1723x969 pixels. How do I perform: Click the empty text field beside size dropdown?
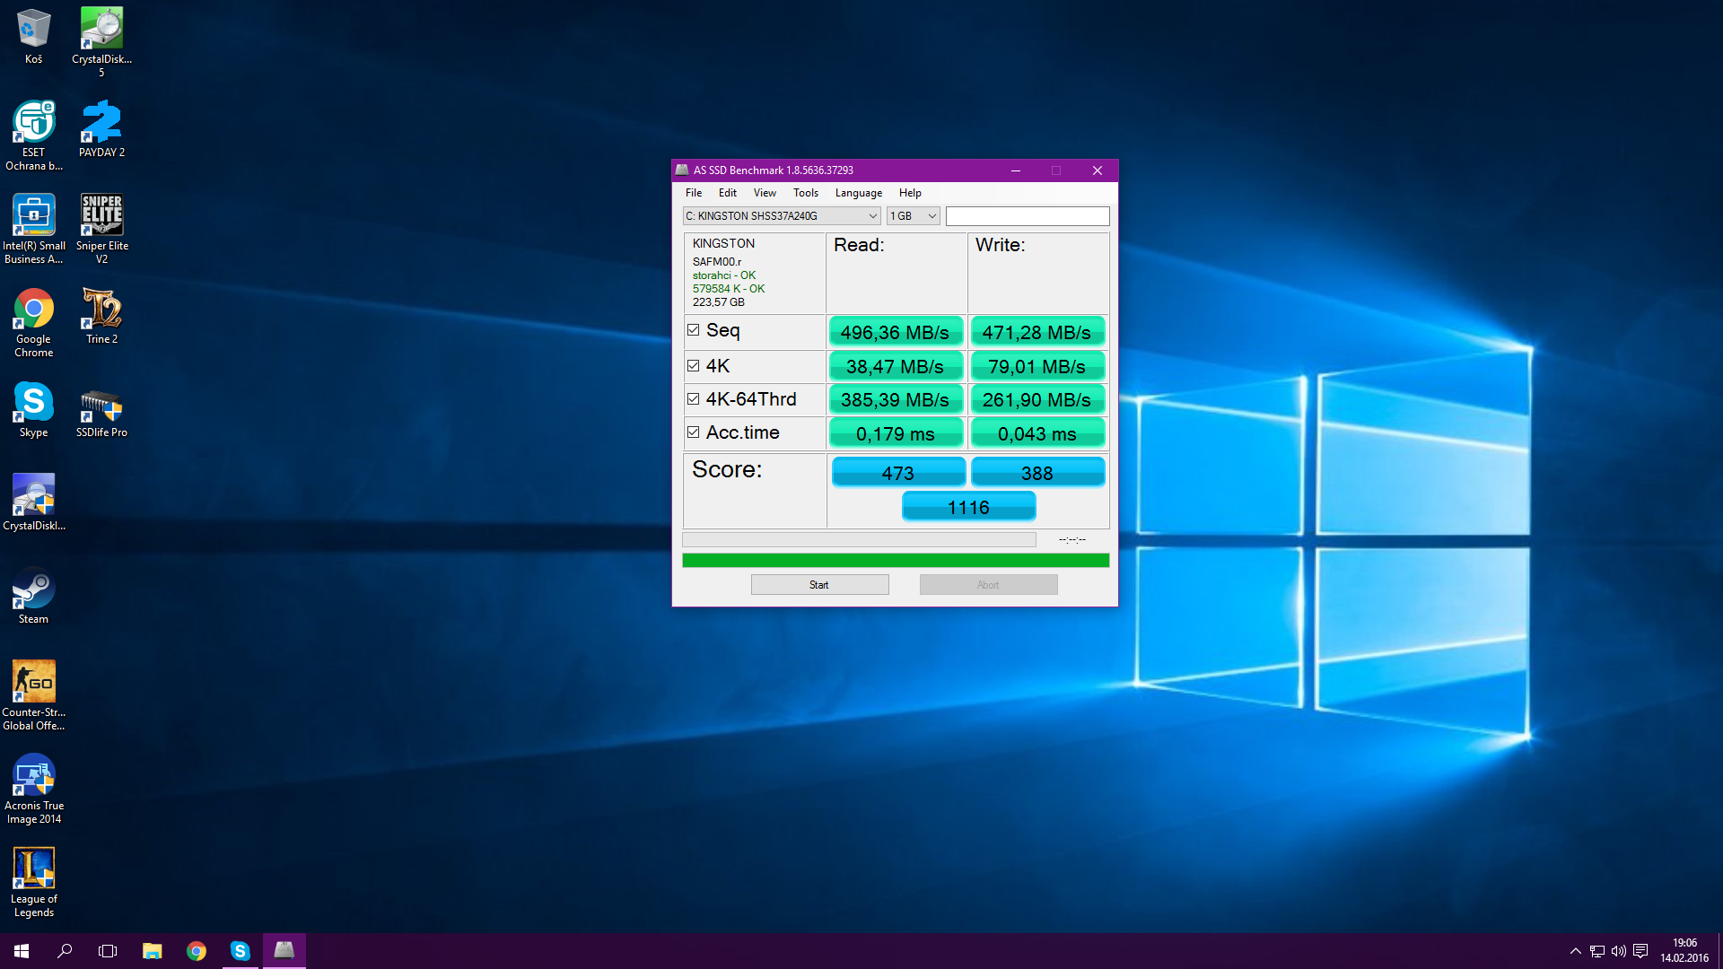tap(1028, 216)
